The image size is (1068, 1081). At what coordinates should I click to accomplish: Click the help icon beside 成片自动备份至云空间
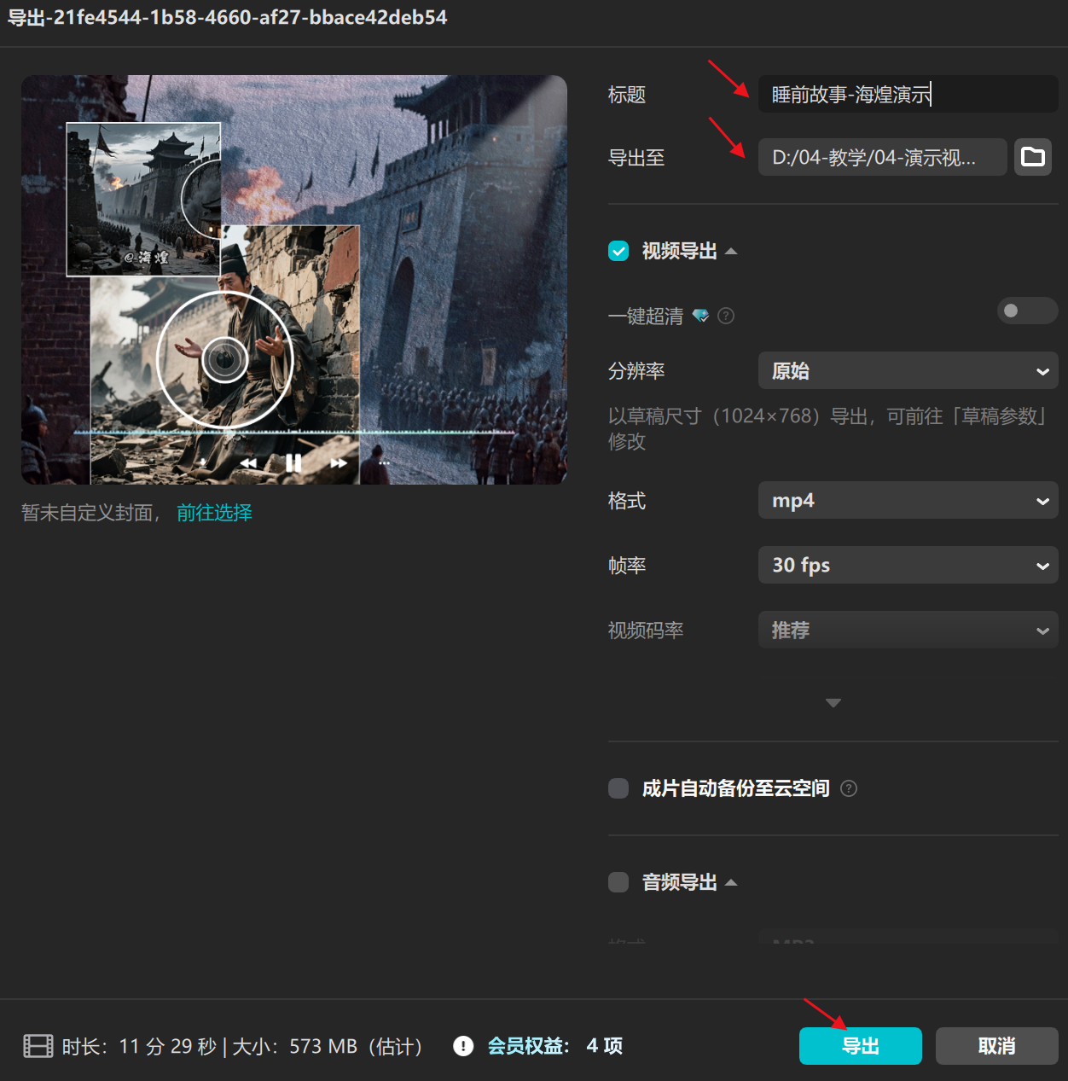click(x=849, y=788)
